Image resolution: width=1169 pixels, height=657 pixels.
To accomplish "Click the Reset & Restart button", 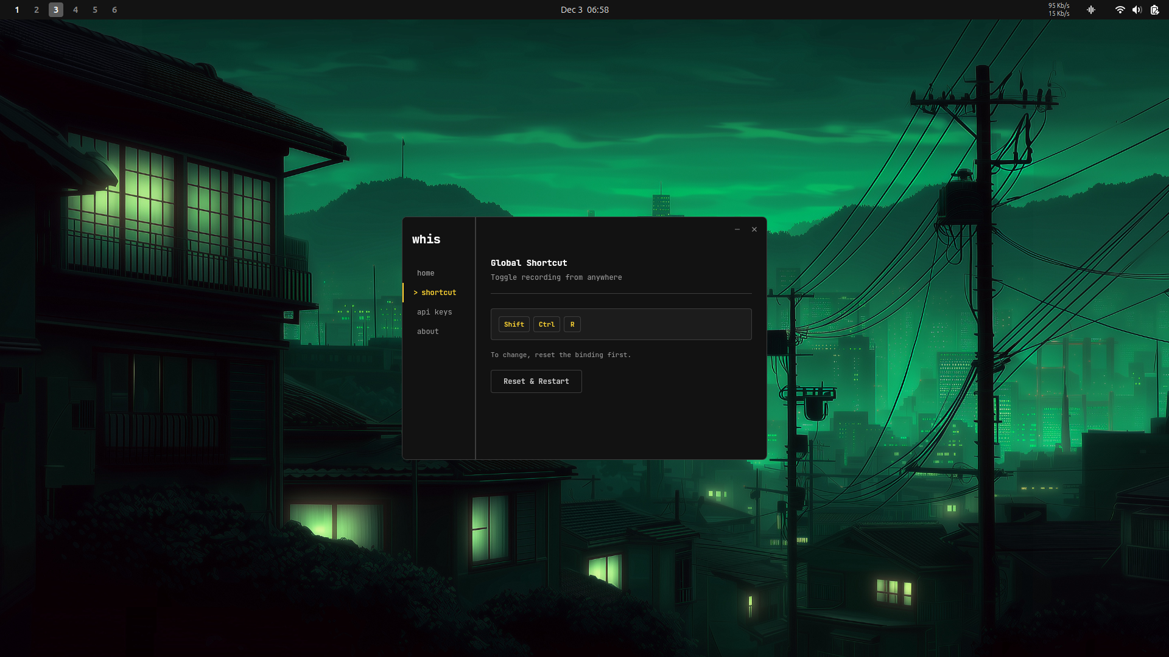I will [536, 381].
